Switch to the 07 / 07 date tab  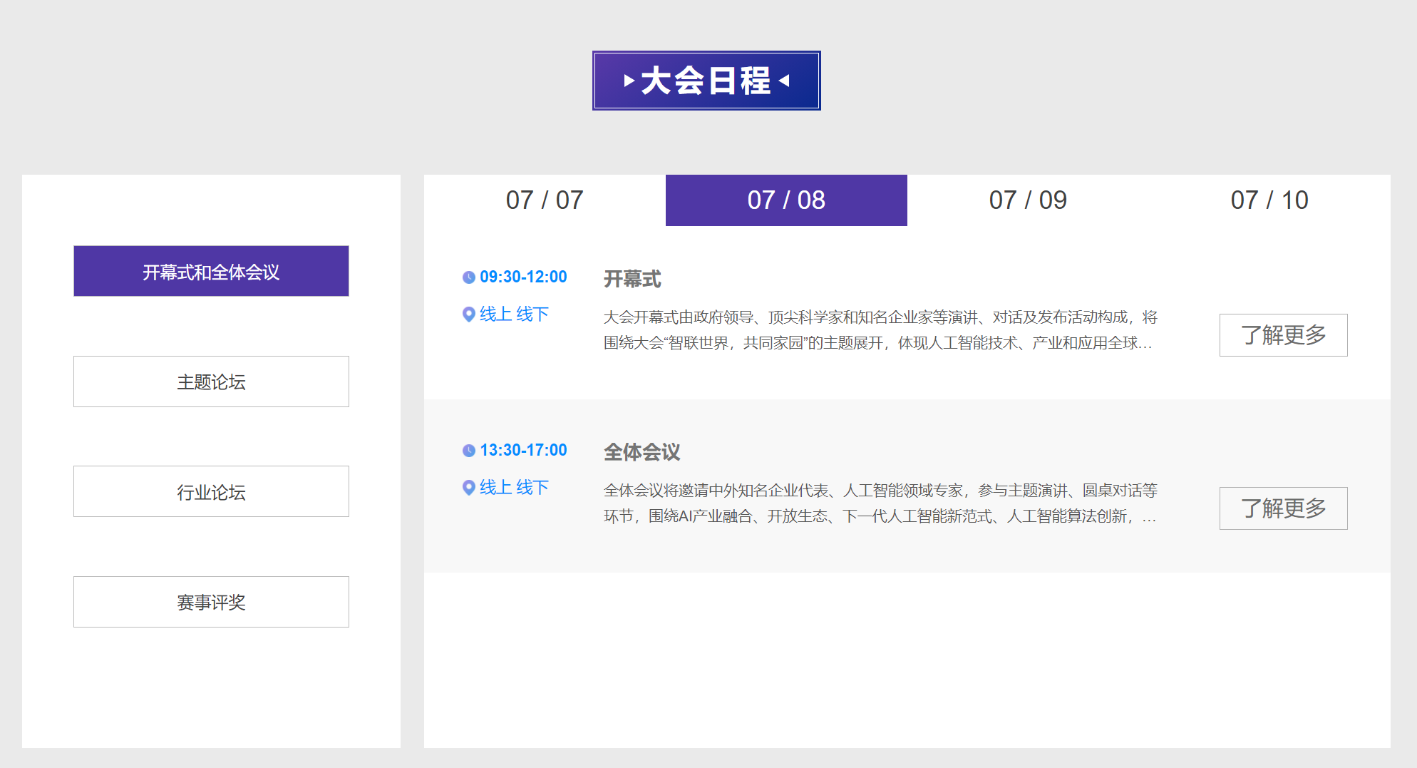(x=545, y=200)
